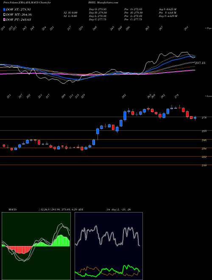
Task: Open the MACD histogram chart panel
Action: 36,246
